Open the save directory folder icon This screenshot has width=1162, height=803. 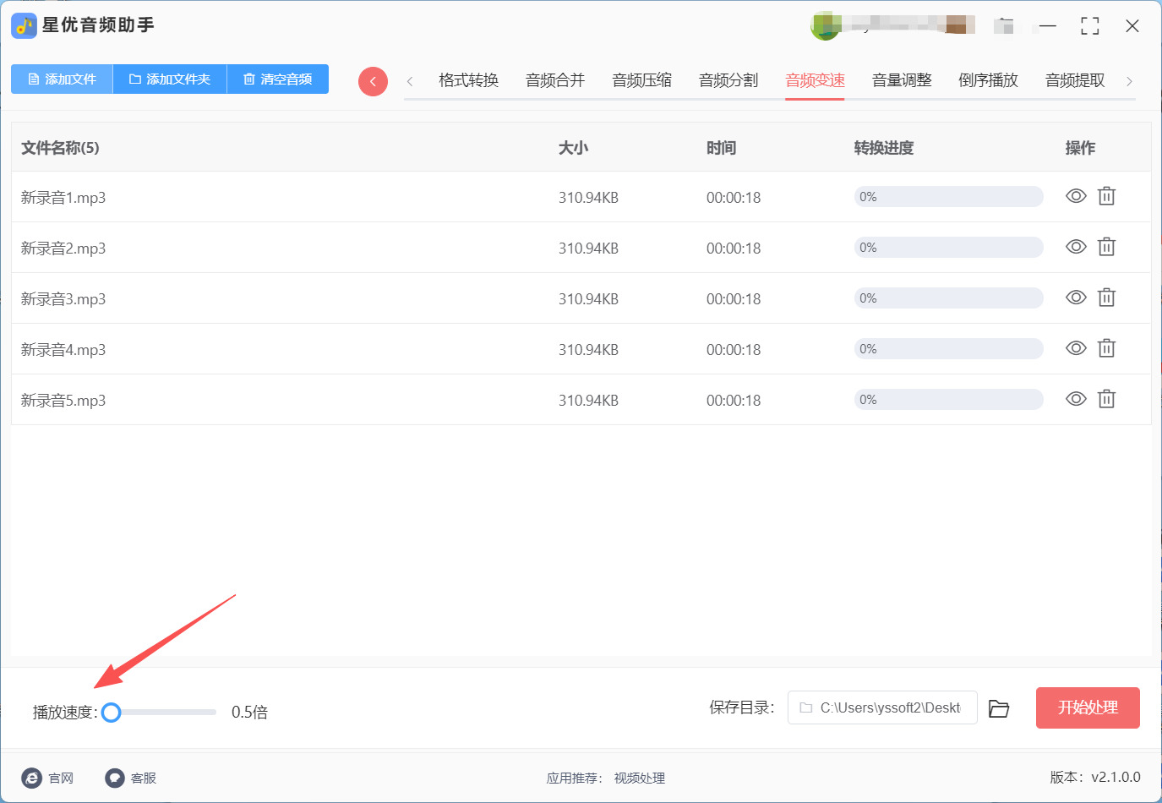999,708
